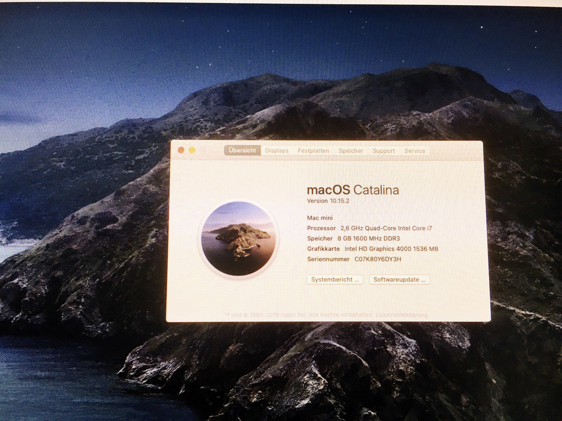This screenshot has height=421, width=562.
Task: Click the Grafikkarte label
Action: pos(324,249)
